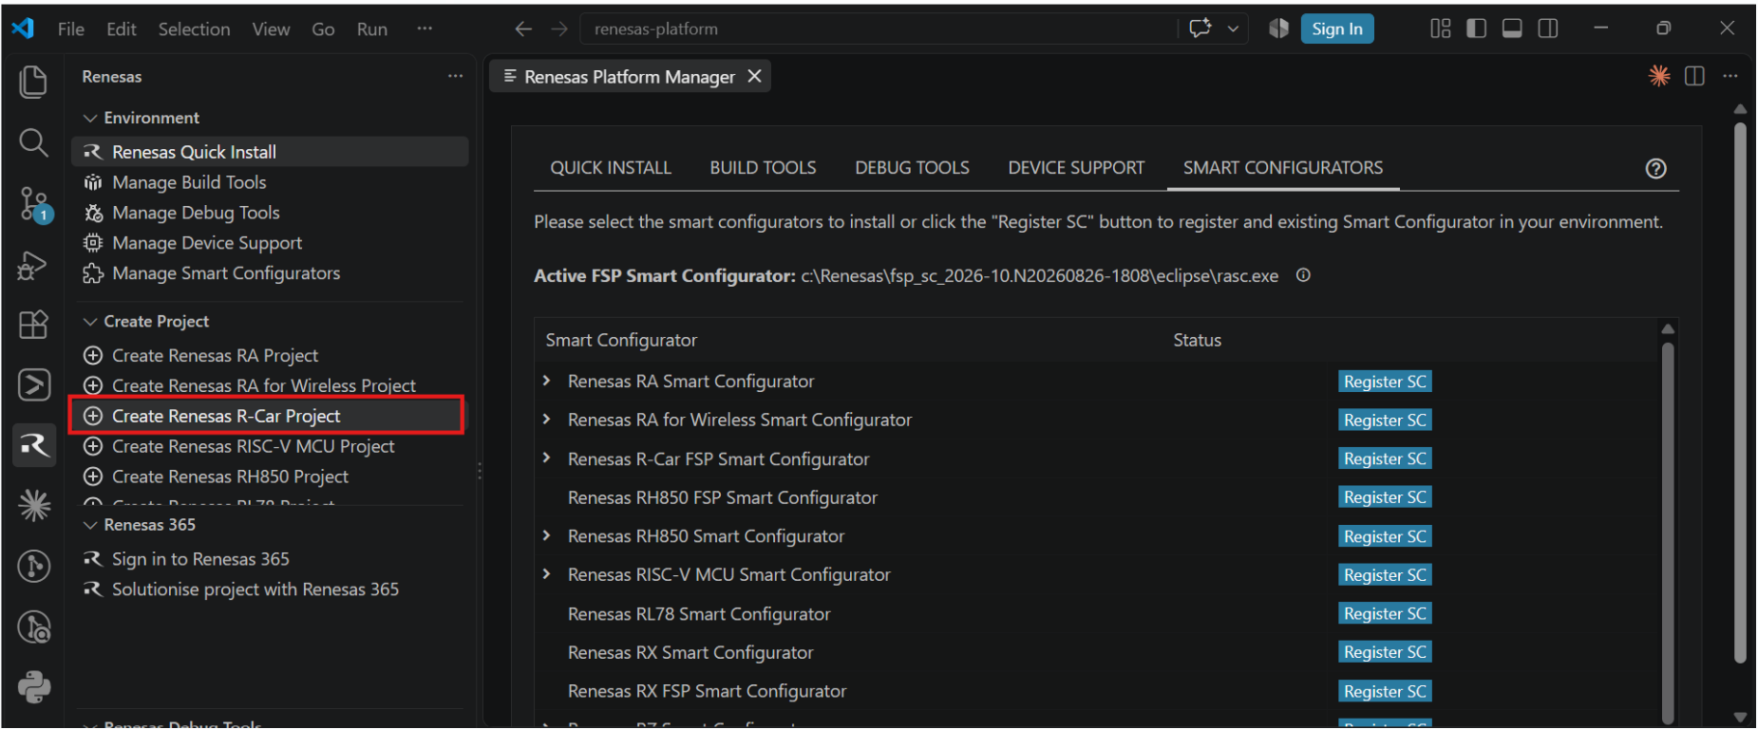Open Source Control view with badge
This screenshot has width=1758, height=729.
pyautogui.click(x=35, y=204)
